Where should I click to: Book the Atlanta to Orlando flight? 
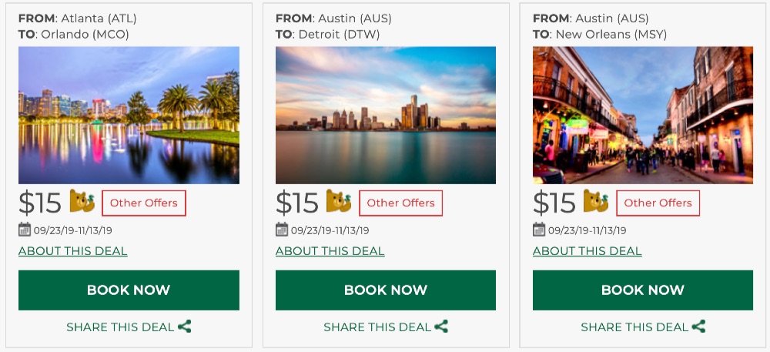click(x=129, y=290)
